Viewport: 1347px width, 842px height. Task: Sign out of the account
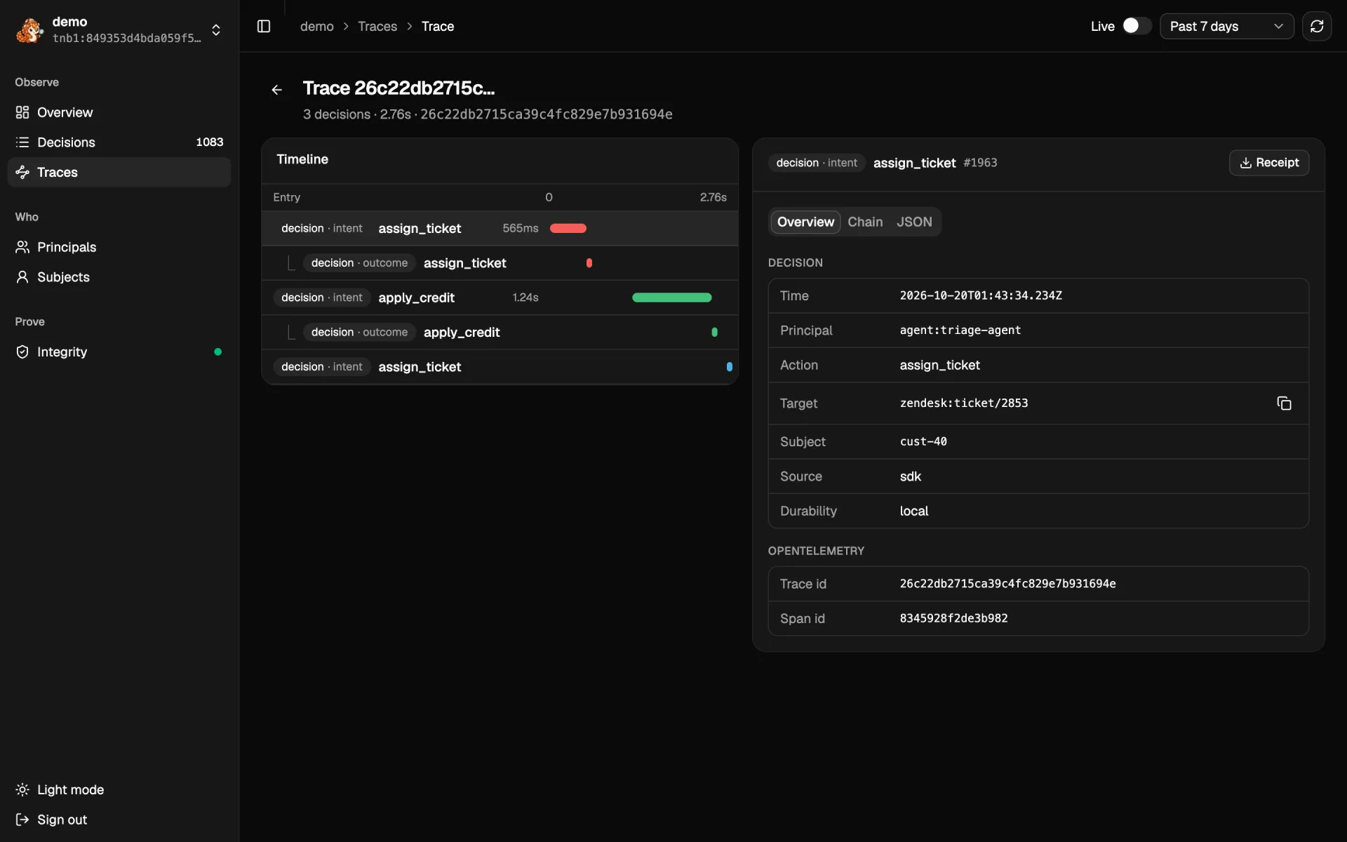[x=119, y=820]
